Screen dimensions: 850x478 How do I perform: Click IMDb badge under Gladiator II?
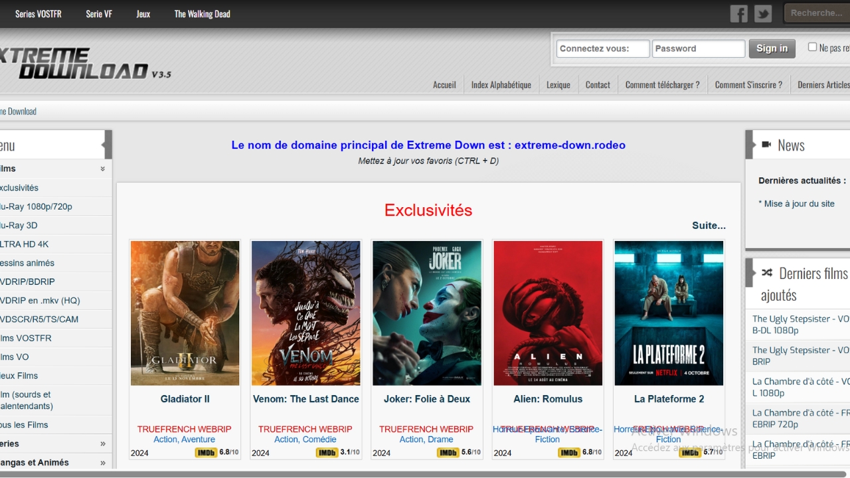(206, 453)
